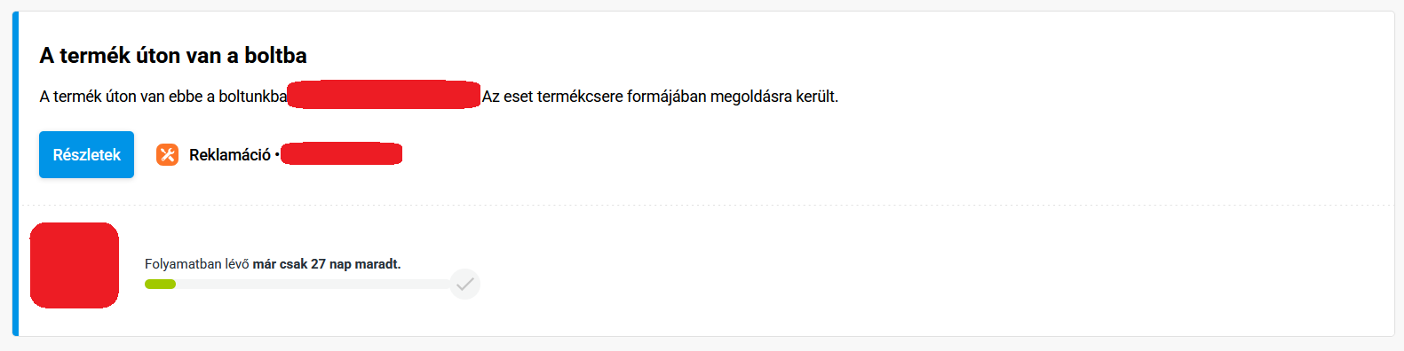Click the blue accent stripe on the card edge
1404x351 pixels.
15,174
